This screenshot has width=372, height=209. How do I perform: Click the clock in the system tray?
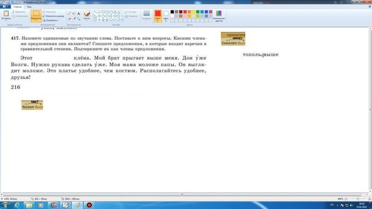(362, 205)
